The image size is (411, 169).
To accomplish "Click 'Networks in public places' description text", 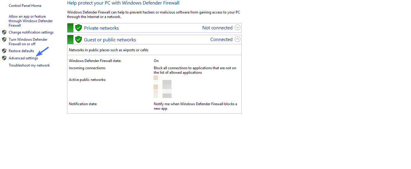I will (x=109, y=50).
